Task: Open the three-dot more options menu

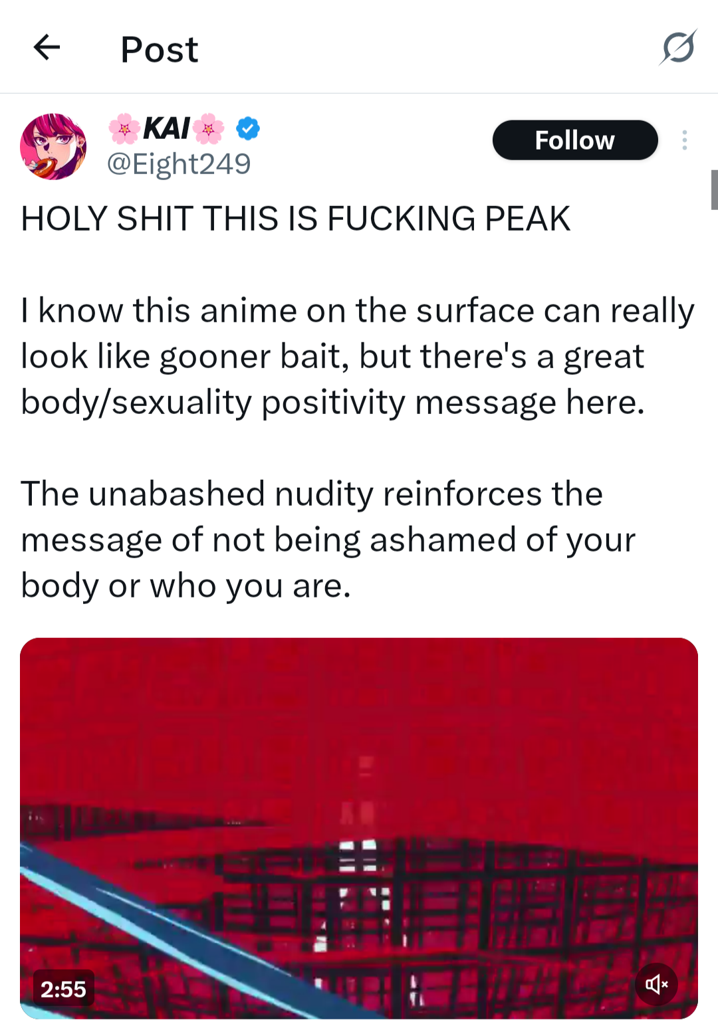Action: pyautogui.click(x=684, y=140)
